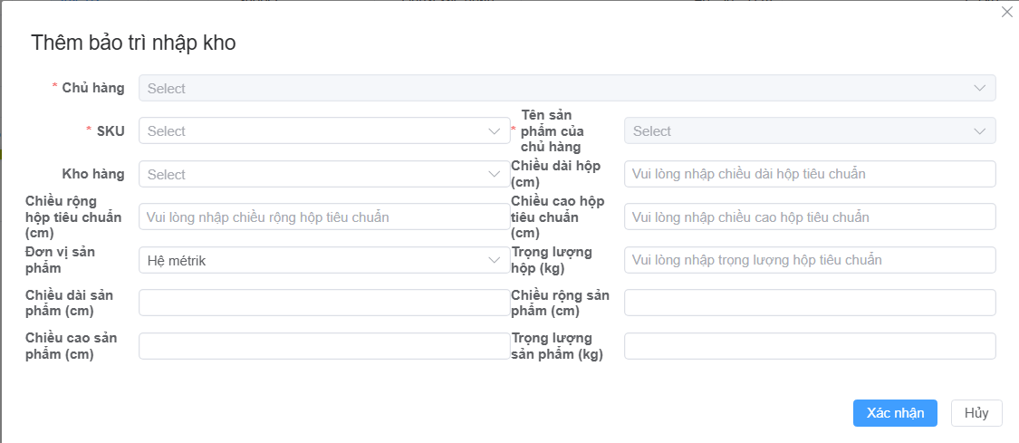The width and height of the screenshot is (1019, 443).
Task: Click the Trọng lượng hộp (kg) input
Action: 809,260
